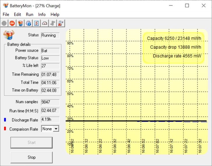Open the Run menu

[30, 14]
